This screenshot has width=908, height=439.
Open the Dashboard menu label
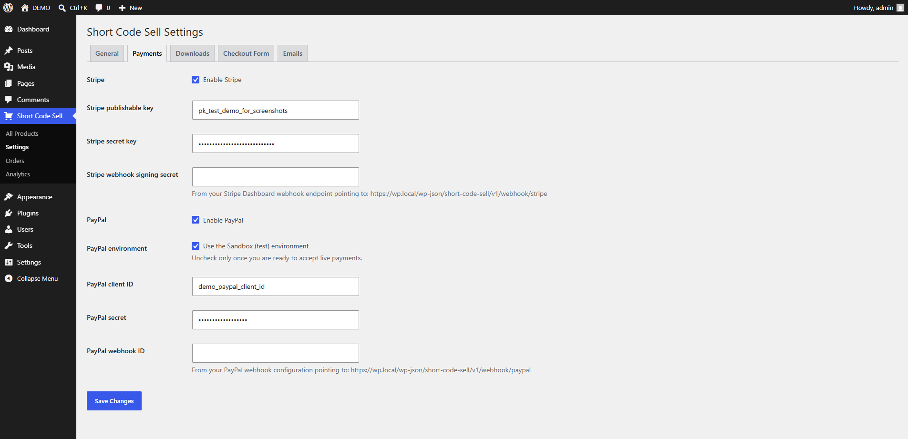point(33,29)
